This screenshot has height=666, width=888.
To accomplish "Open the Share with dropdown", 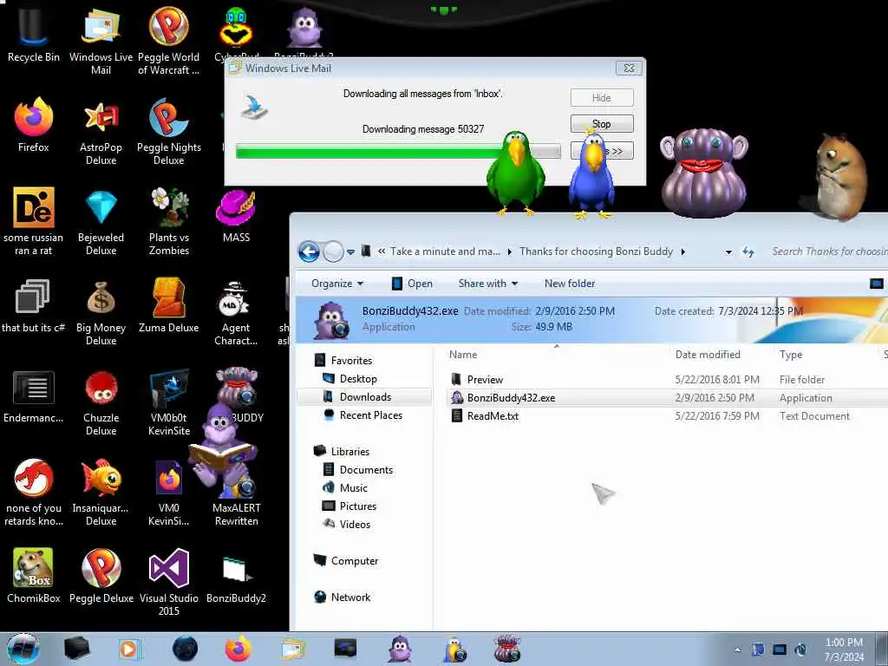I will point(488,284).
